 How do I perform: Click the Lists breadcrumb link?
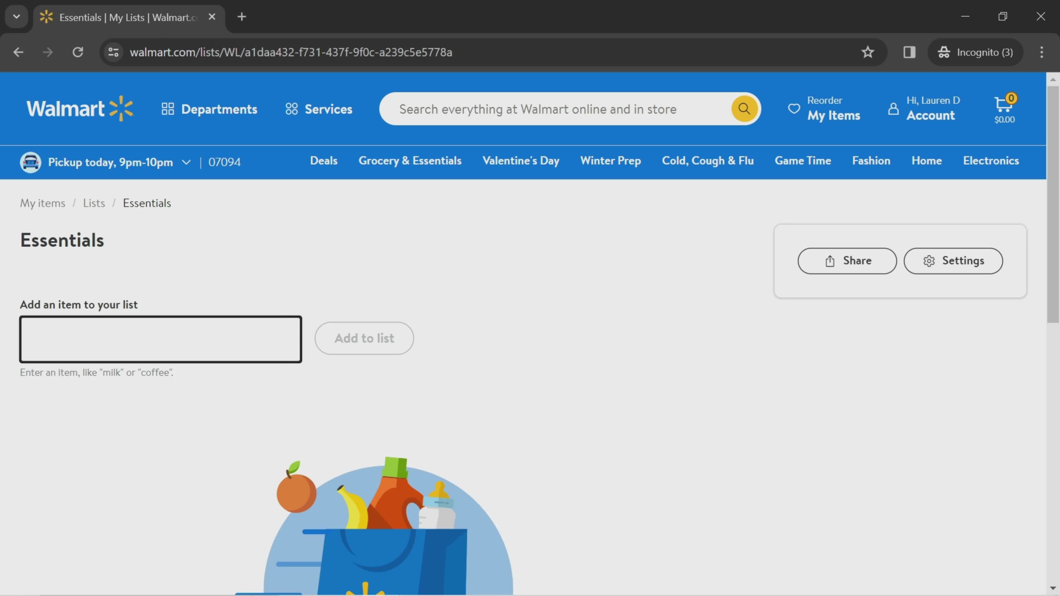pyautogui.click(x=93, y=204)
